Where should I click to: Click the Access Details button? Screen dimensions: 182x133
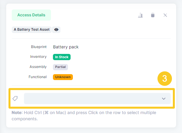(x=31, y=15)
